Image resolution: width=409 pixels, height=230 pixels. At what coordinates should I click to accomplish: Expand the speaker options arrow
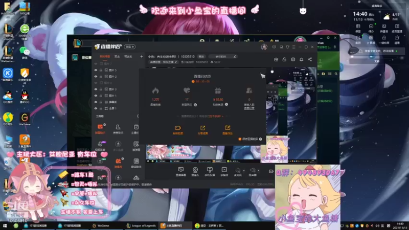259,171
